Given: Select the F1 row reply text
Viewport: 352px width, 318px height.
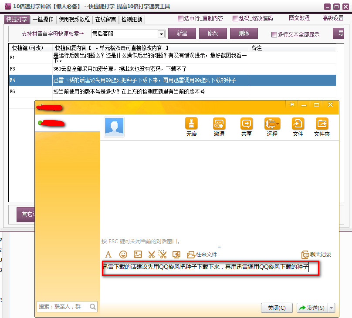Looking at the screenshot, I should point(150,57).
